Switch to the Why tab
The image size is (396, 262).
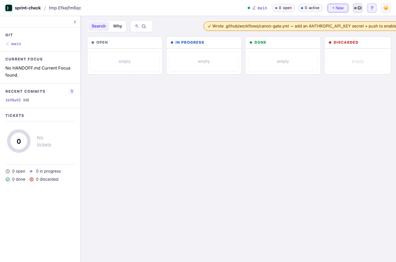click(x=117, y=26)
